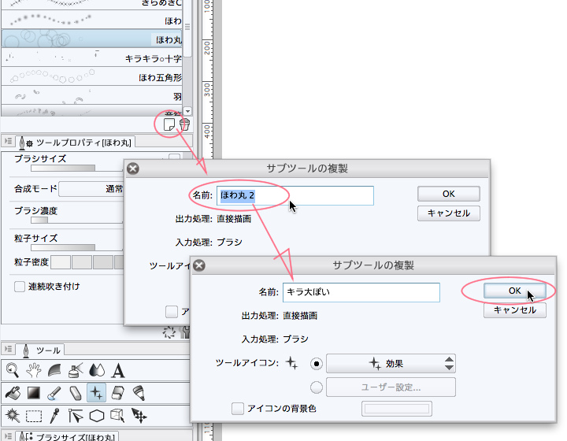Click the delete sub tool trash icon
Screen dimensions: 567x441
tap(185, 124)
